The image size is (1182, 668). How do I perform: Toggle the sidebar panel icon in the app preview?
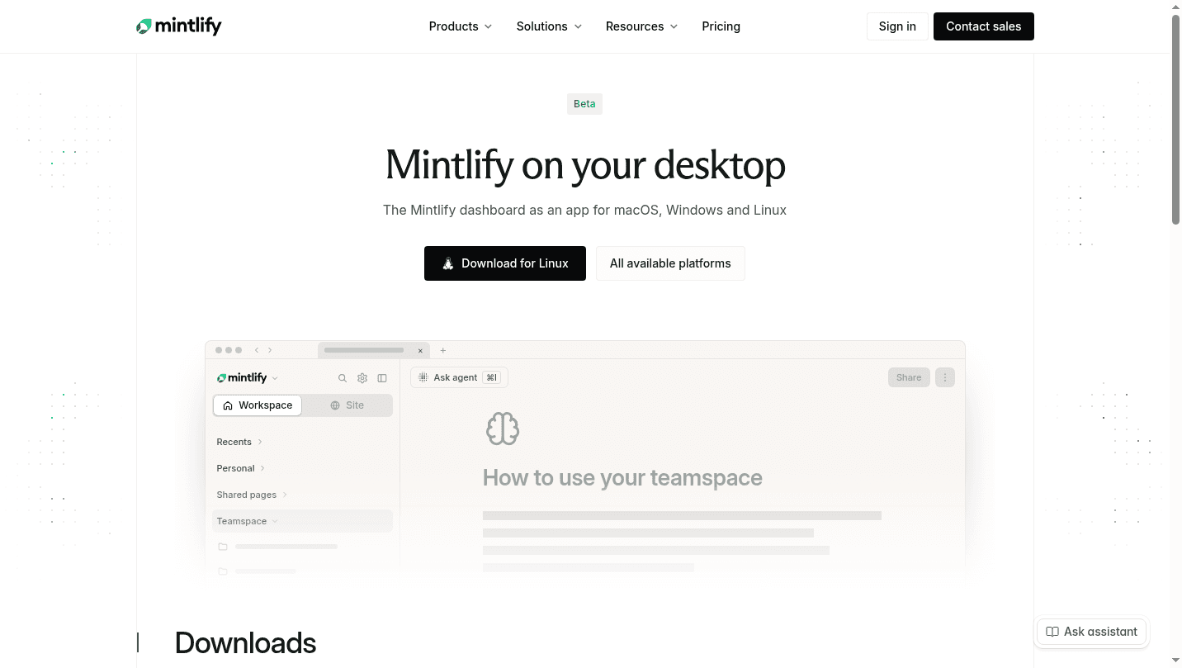click(x=382, y=378)
